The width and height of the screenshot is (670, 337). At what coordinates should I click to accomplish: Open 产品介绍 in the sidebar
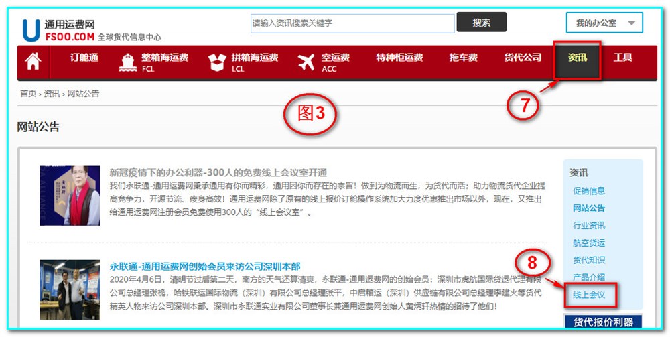tap(589, 277)
